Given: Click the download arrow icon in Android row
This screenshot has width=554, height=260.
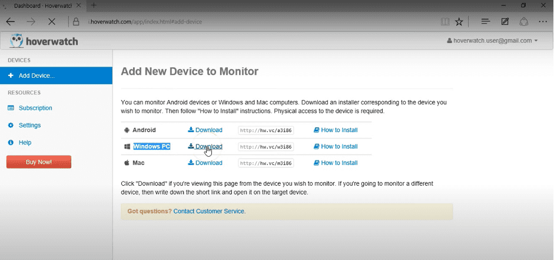Looking at the screenshot, I should (x=191, y=130).
